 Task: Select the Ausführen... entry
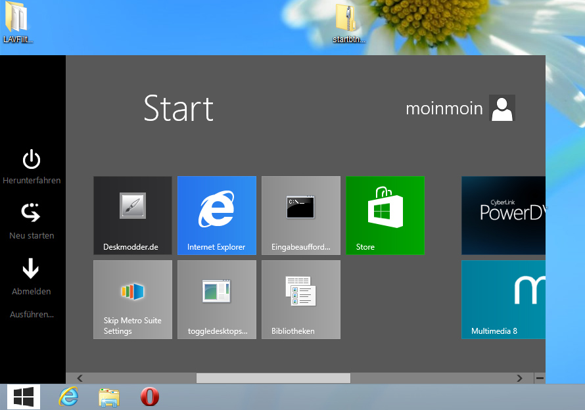pos(32,315)
